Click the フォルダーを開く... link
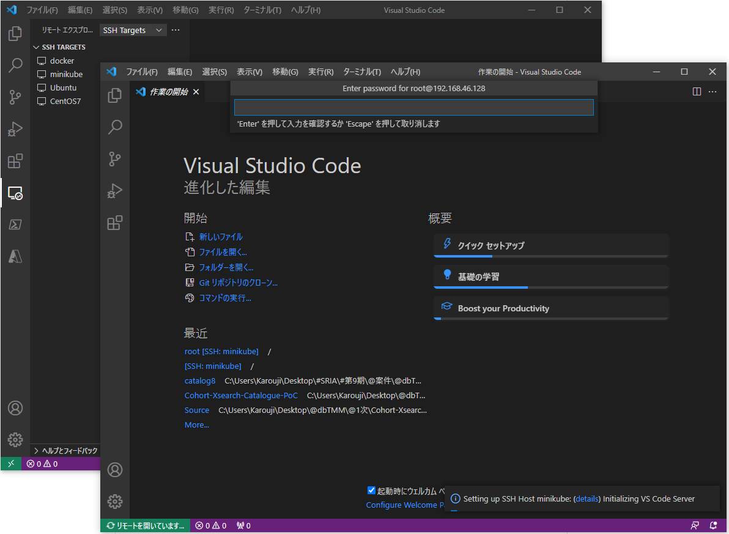Viewport: 729px width, 534px height. pos(226,267)
